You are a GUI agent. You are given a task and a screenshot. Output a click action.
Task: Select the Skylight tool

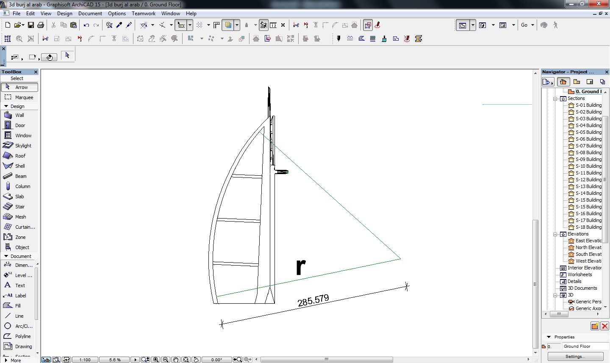[x=19, y=146]
